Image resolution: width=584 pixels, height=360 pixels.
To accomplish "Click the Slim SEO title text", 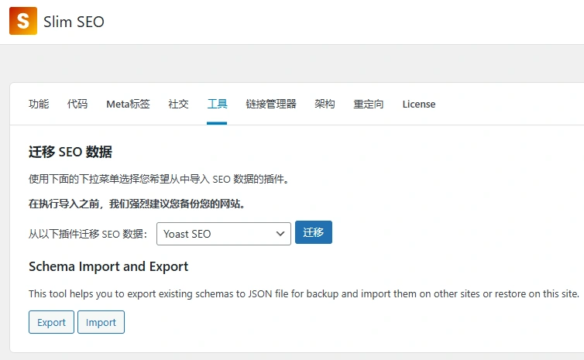I will click(74, 22).
